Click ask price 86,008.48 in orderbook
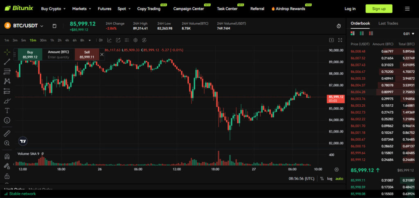The height and width of the screenshot is (198, 419). click(358, 51)
